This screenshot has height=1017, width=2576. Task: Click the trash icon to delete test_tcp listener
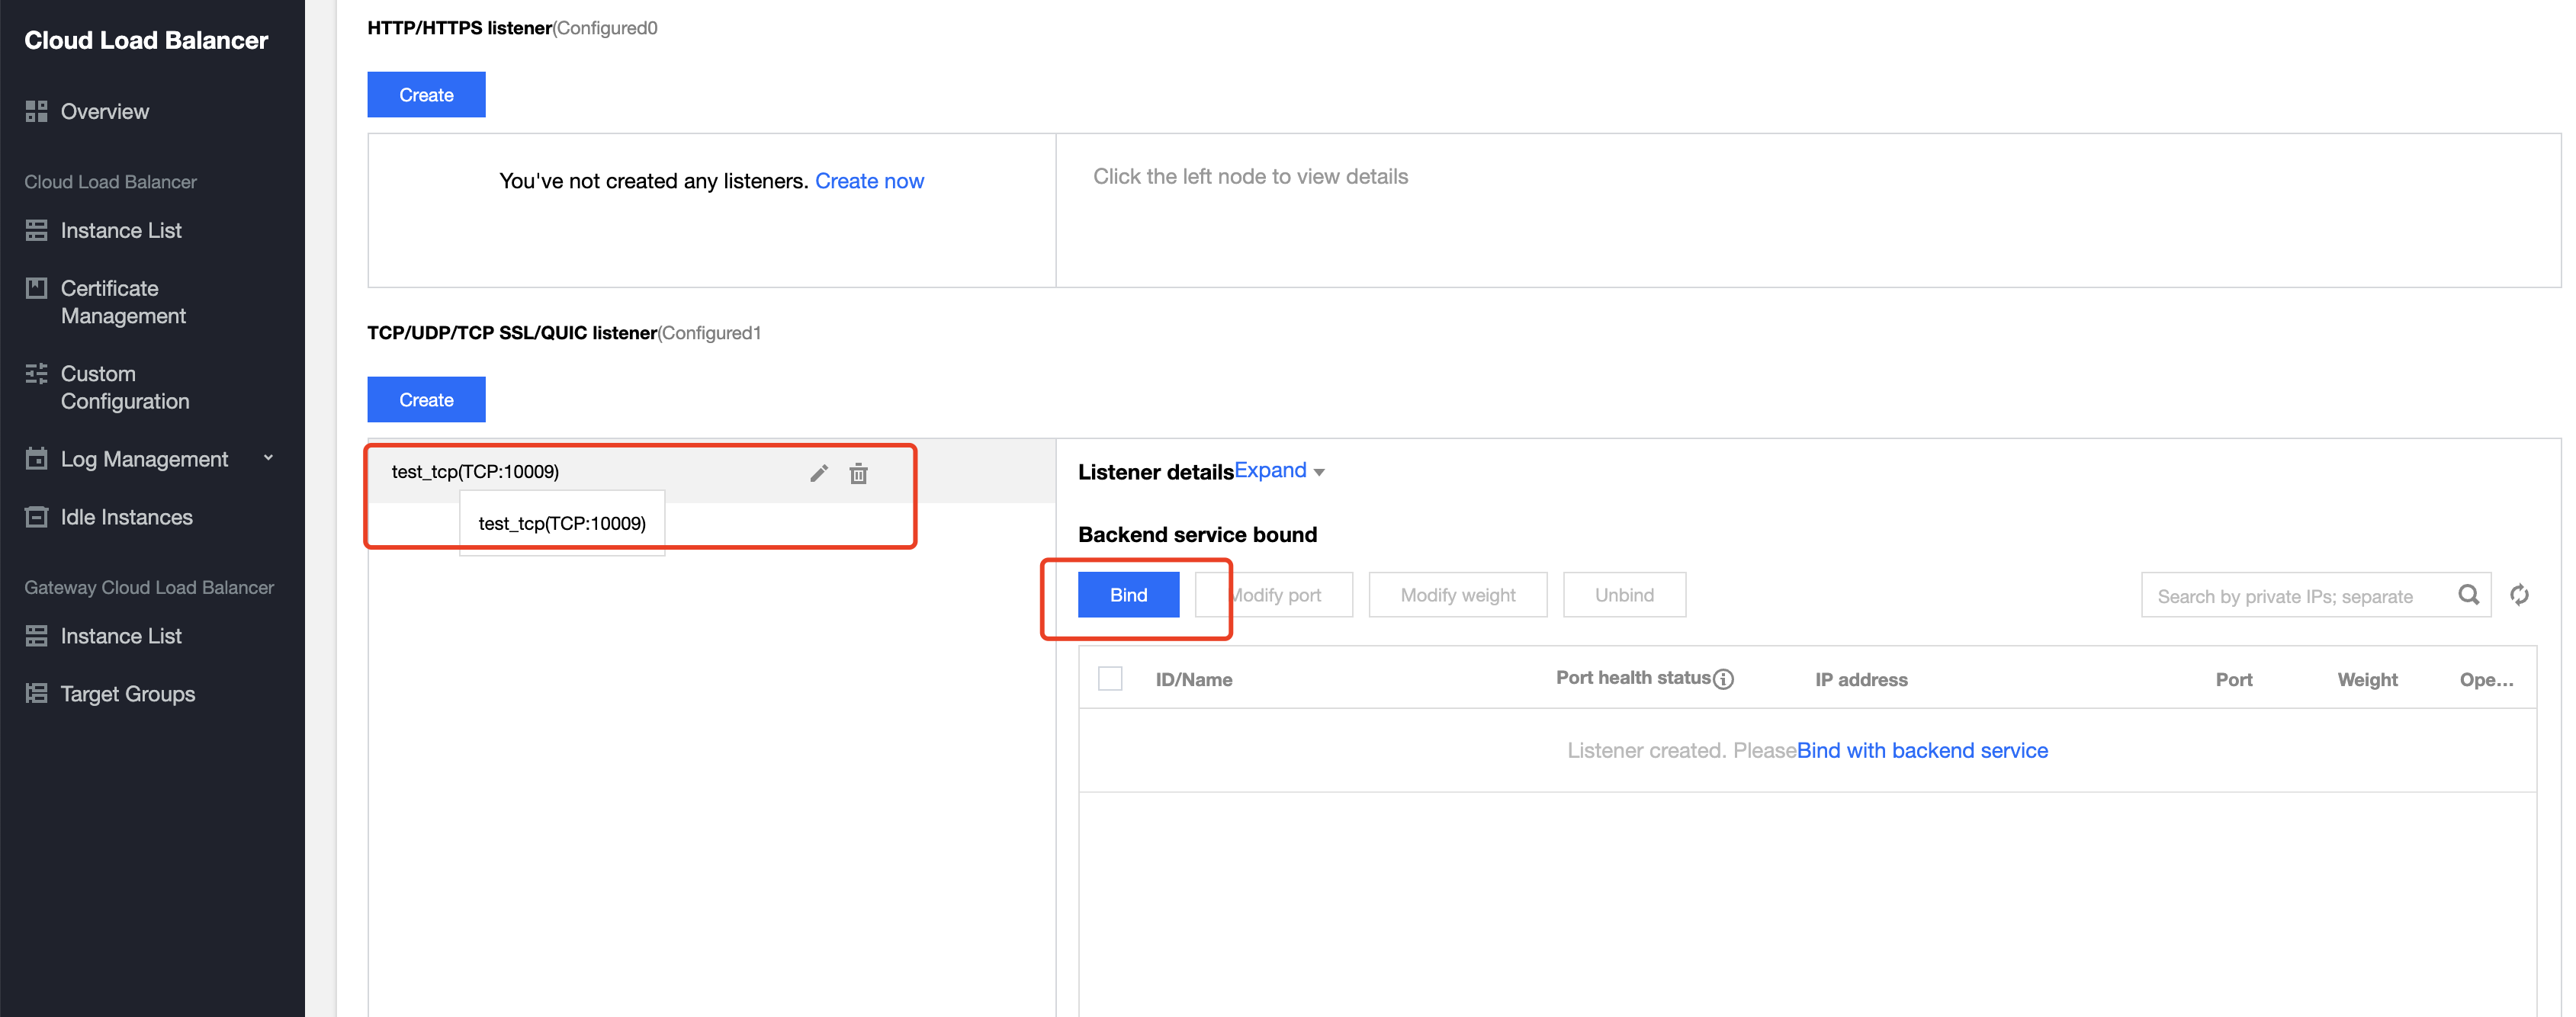pyautogui.click(x=858, y=473)
